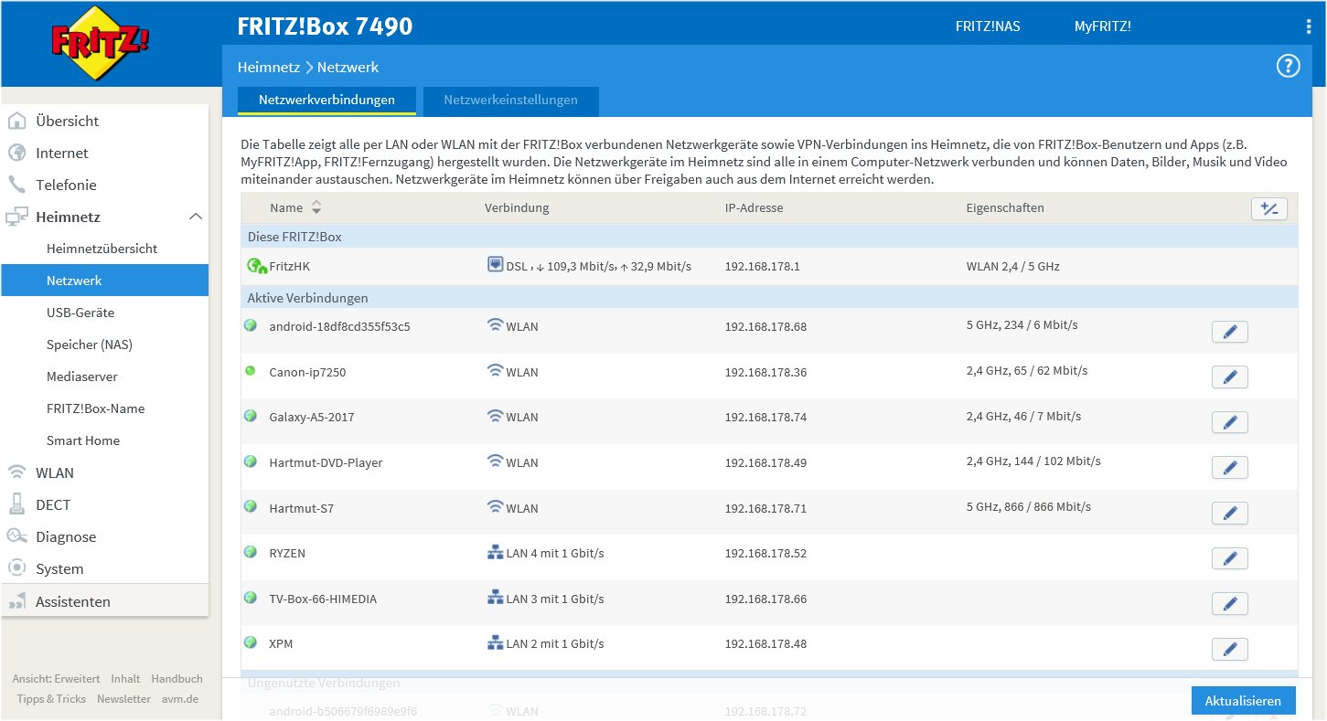Open the Handbuch footer link
The width and height of the screenshot is (1327, 721).
click(177, 679)
